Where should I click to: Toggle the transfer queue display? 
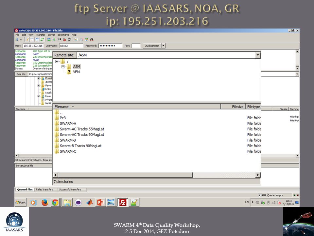[42, 39]
